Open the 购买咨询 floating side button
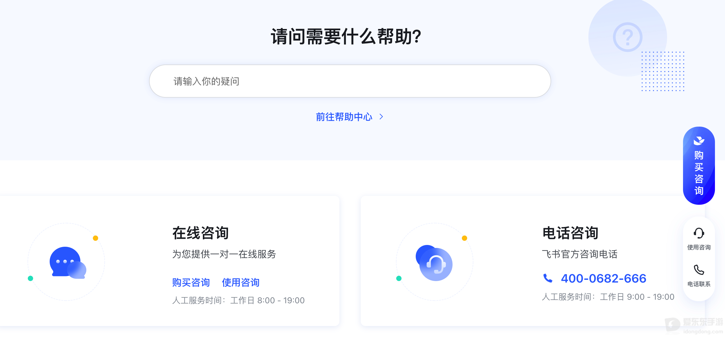725x342 pixels. [699, 166]
